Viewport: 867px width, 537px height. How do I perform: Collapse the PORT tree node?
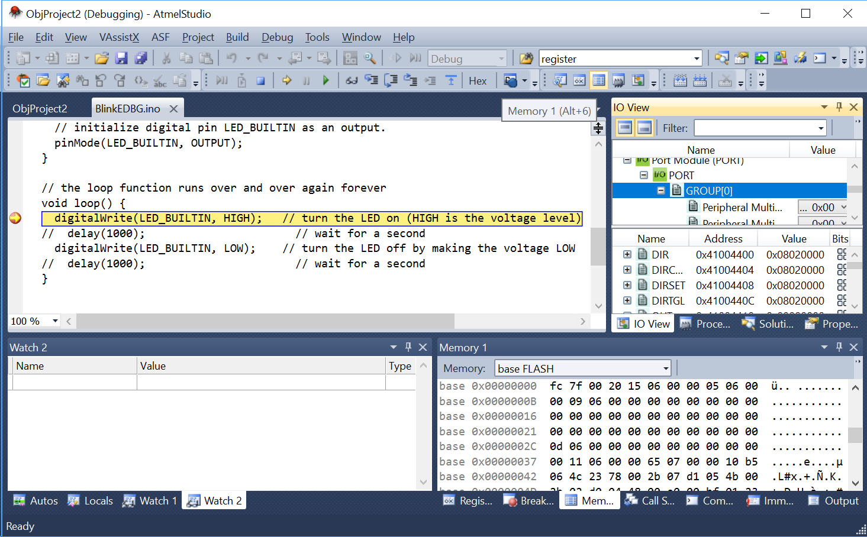644,175
